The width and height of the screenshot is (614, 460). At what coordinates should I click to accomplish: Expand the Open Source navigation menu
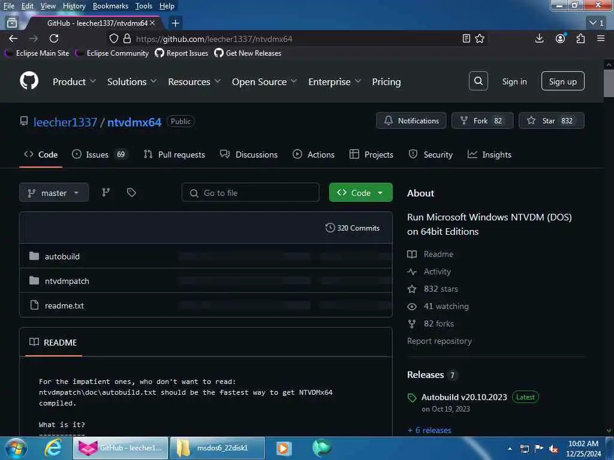(264, 81)
